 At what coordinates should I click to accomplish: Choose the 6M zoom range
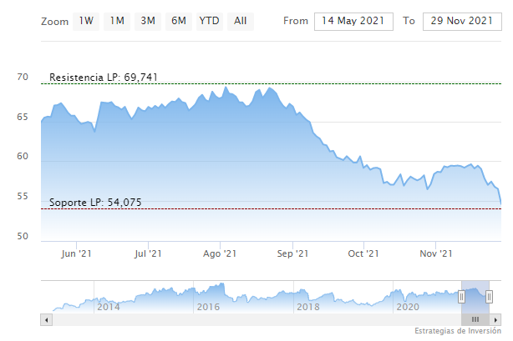(x=178, y=20)
